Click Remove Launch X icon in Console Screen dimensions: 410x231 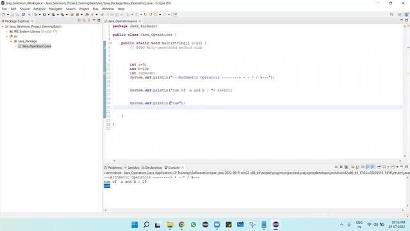(341, 167)
